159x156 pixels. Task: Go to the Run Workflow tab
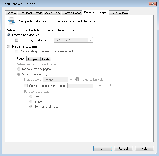119,13
